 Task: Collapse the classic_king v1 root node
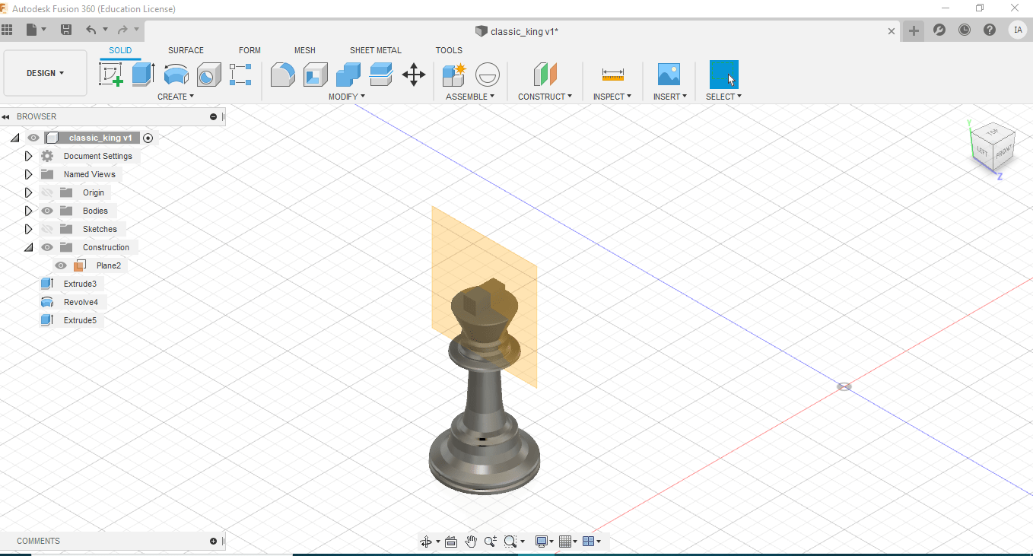point(15,138)
